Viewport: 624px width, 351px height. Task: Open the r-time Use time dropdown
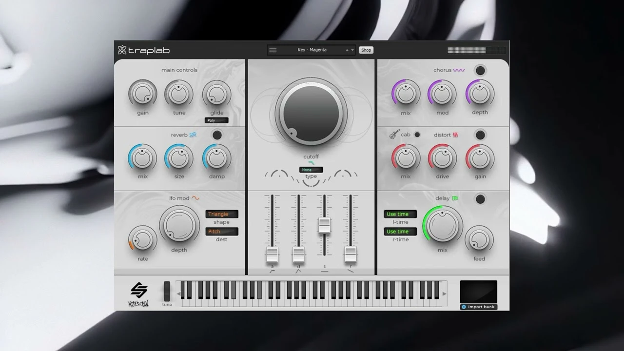pos(400,232)
